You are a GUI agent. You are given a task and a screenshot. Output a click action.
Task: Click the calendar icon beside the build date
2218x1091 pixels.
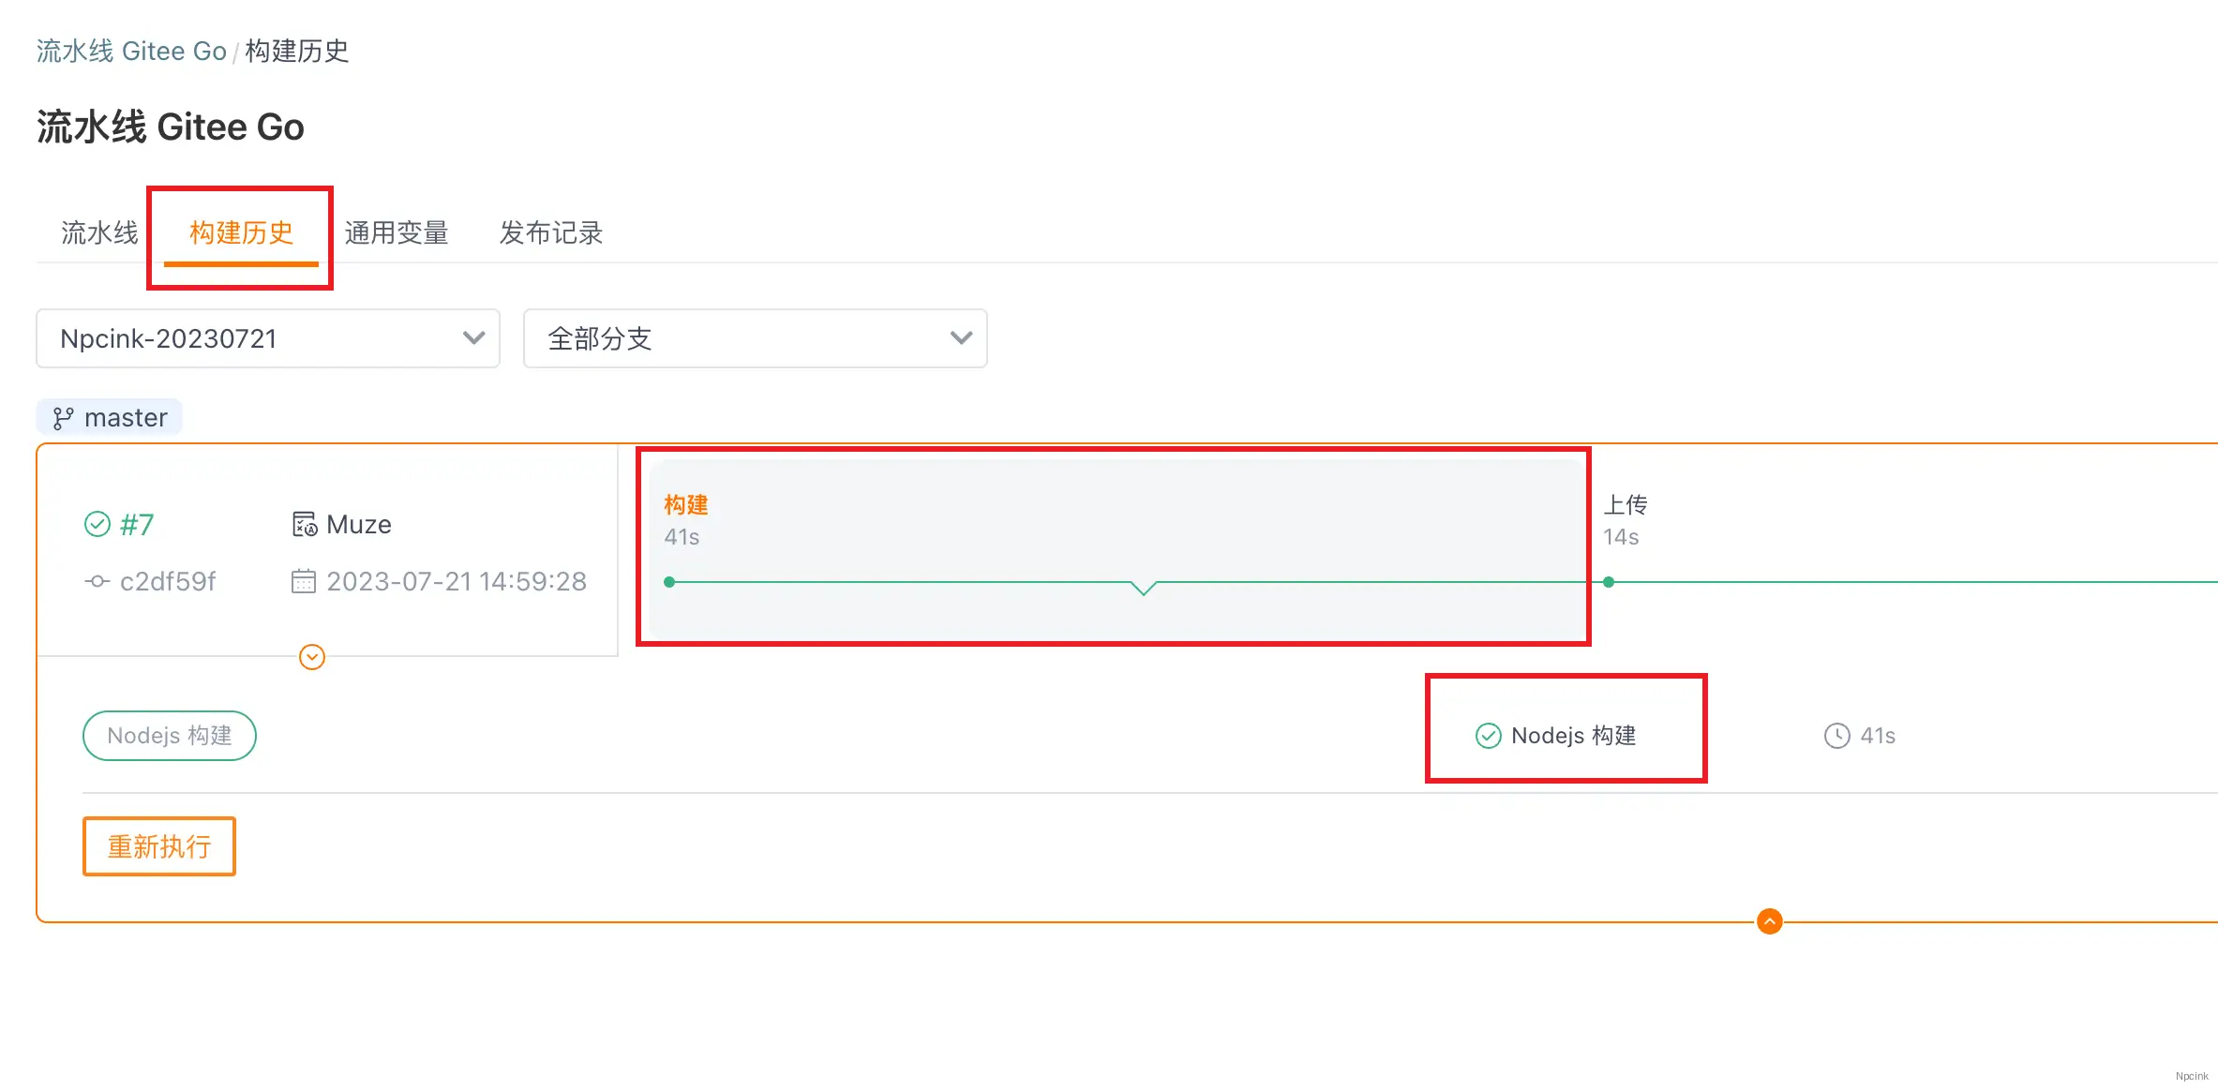(304, 581)
